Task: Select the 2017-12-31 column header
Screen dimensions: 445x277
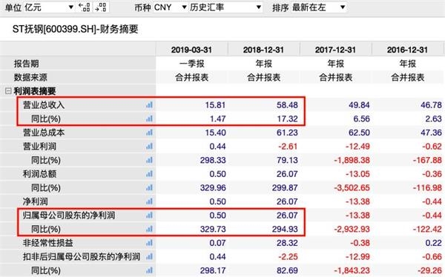Action: click(335, 50)
